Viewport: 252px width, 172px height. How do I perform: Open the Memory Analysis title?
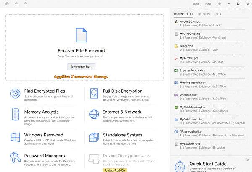(41, 112)
